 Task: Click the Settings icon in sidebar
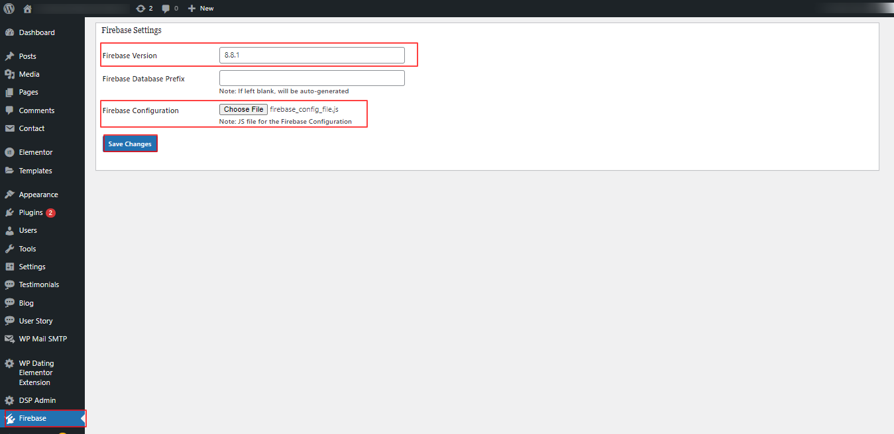click(x=9, y=267)
